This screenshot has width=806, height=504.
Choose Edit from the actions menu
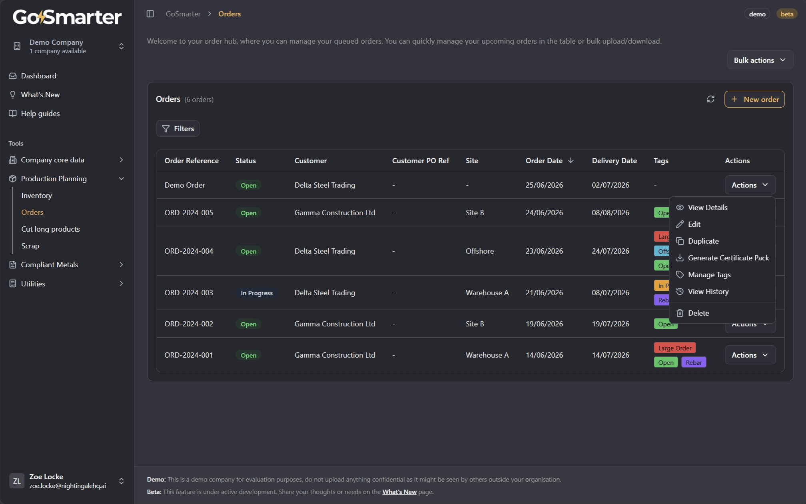(722, 224)
